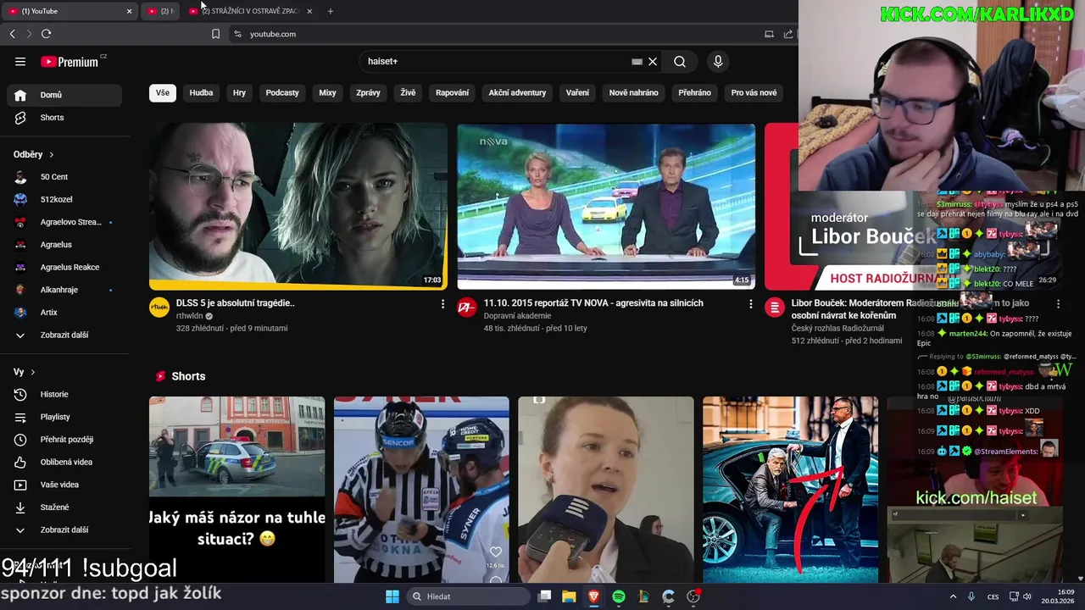Screen dimensions: 1085x610
Task: Open Vaše videa in sidebar
Action: coord(64,485)
